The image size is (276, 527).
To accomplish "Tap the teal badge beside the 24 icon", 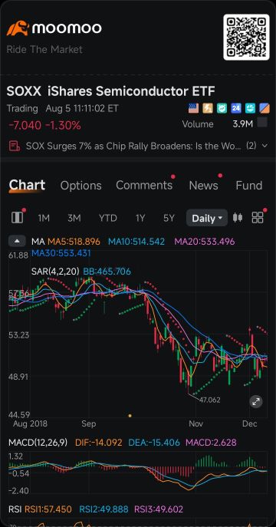I will (x=250, y=108).
